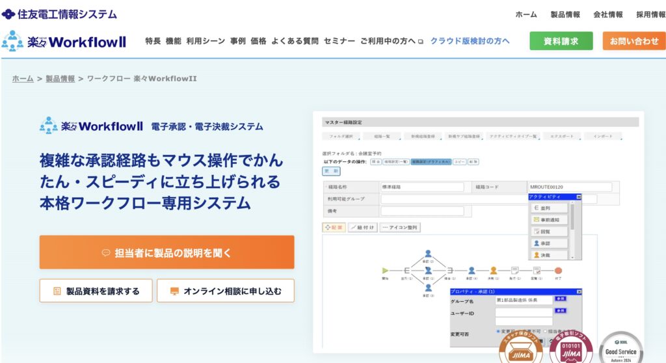Open 製品情報 in the top header menu
Image resolution: width=666 pixels, height=363 pixels.
pyautogui.click(x=565, y=14)
